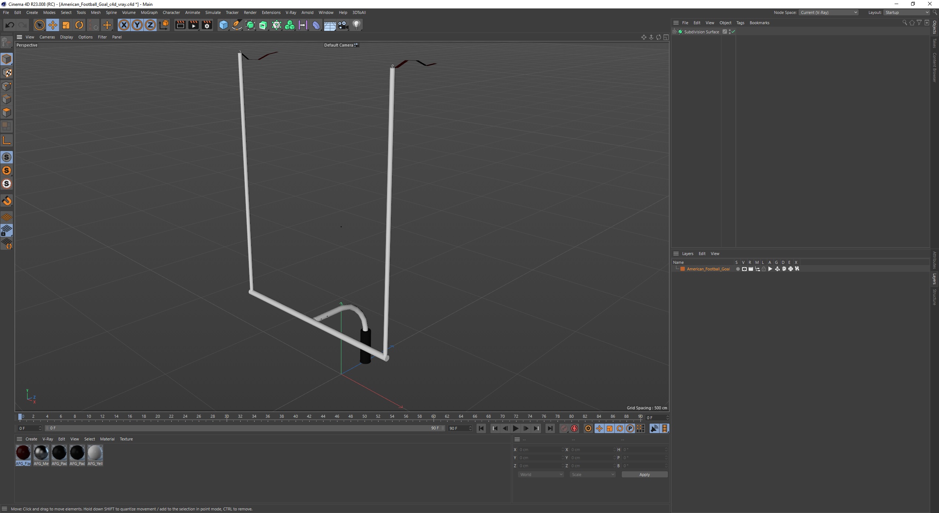Screen dimensions: 939x513
Task: Toggle the Solo visibility column S
Action: point(736,262)
